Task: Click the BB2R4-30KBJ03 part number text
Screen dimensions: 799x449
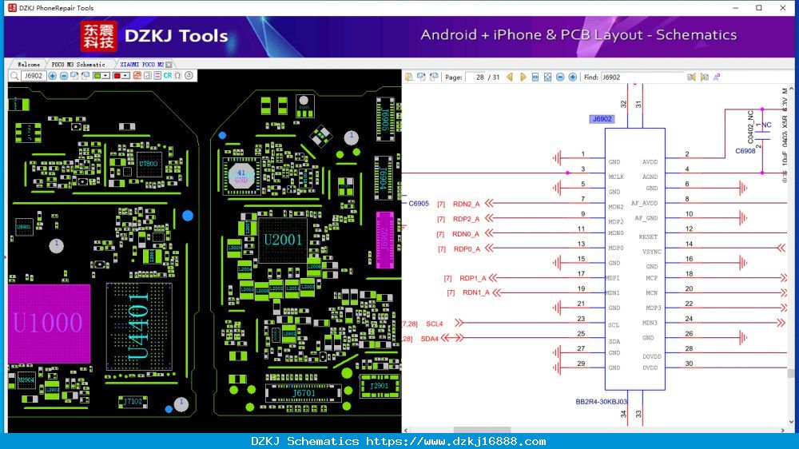Action: point(602,402)
